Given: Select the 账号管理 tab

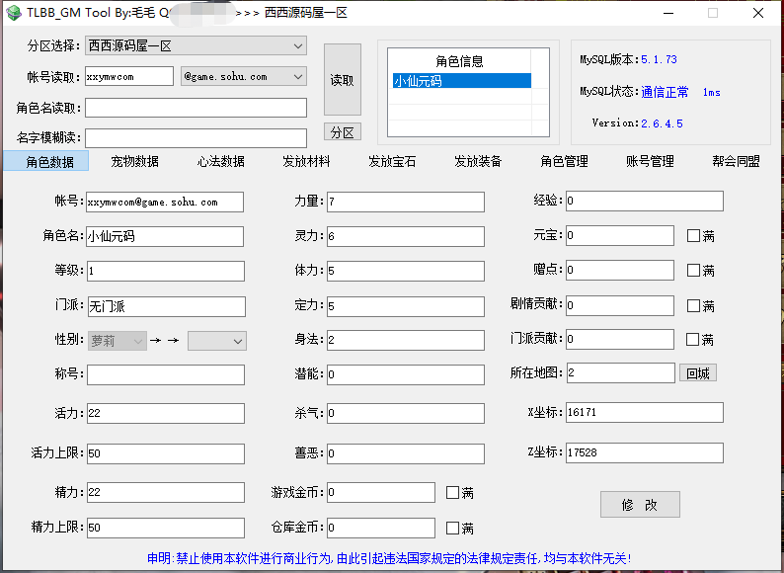Looking at the screenshot, I should click(650, 161).
